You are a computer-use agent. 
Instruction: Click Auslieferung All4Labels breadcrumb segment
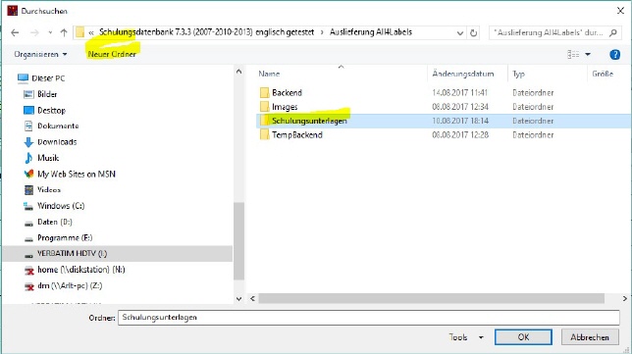coord(371,32)
